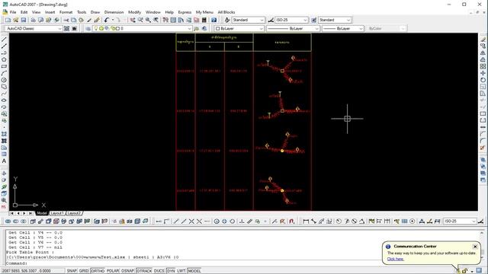Open the Express menu

coord(185,12)
